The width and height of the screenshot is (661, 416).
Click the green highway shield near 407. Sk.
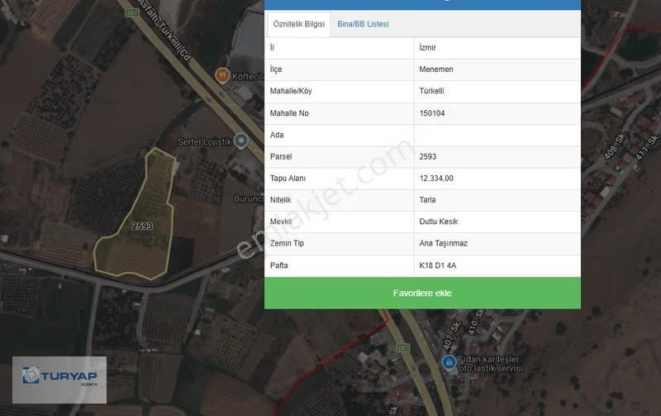(402, 347)
